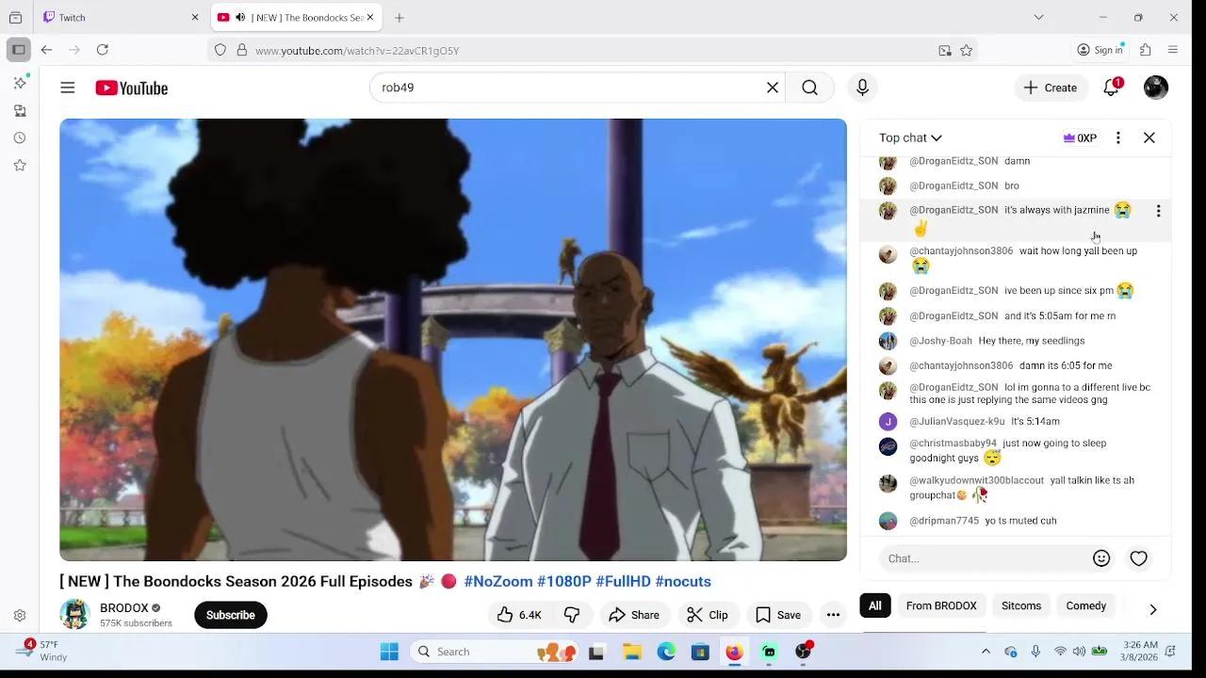Open the account avatar menu
The height and width of the screenshot is (678, 1206).
(1156, 88)
